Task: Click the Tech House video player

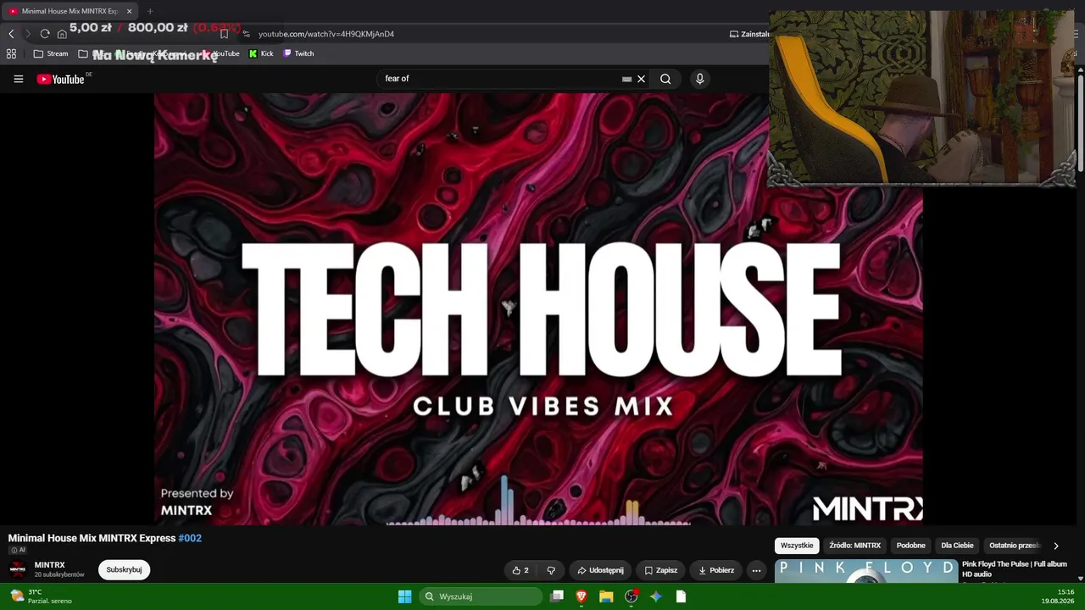Action: 538,309
